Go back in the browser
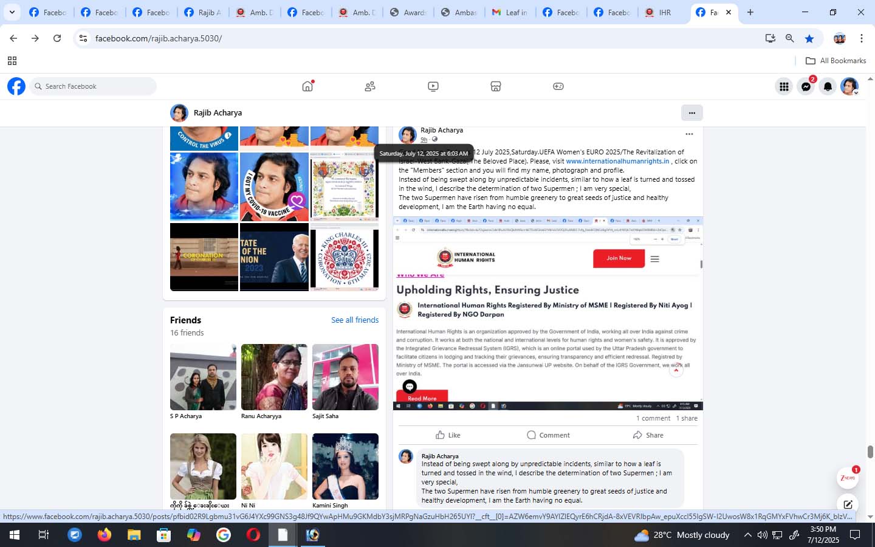 click(13, 38)
